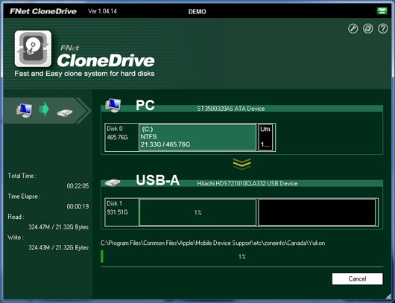Select the PC computer icon in sidebar

(x=24, y=110)
